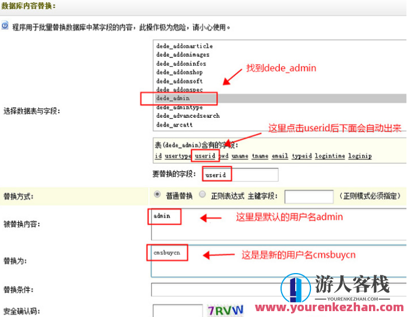407x317 pixels.
Task: Focus the 替换条件 input field
Action: [x=279, y=289]
